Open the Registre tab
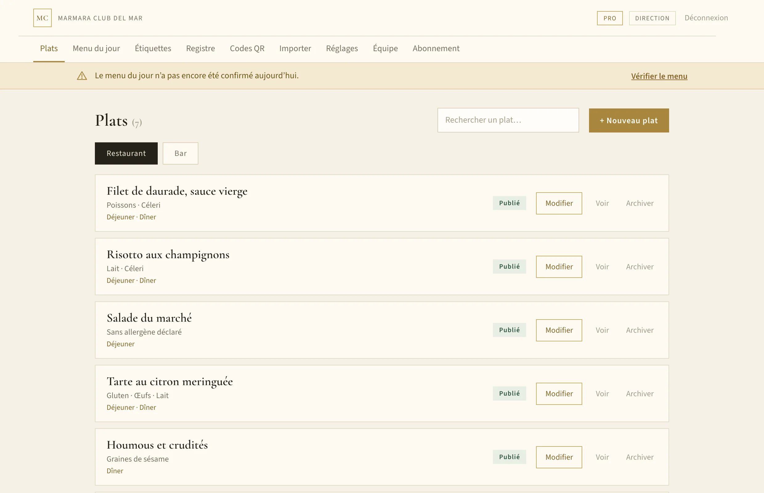This screenshot has height=493, width=764. pos(201,48)
